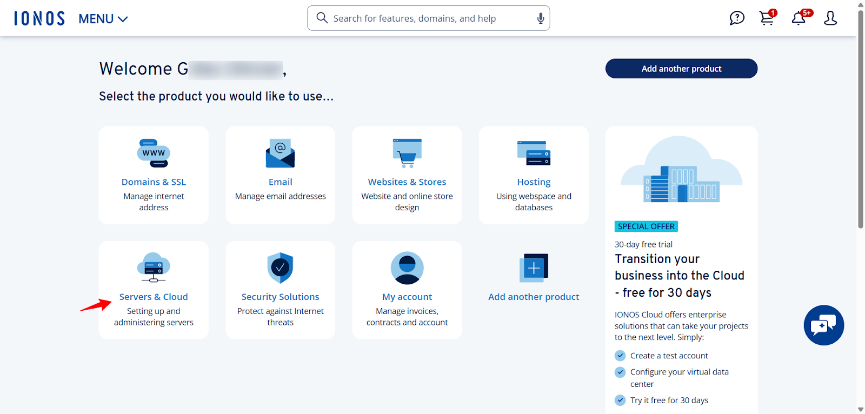Open the Security Solutions link

pos(280,297)
